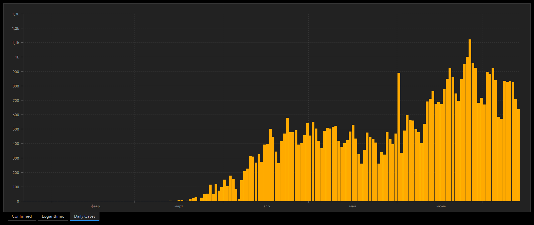Image resolution: width=534 pixels, height=225 pixels.
Task: Click the 'июнь' month label
Action: pyautogui.click(x=441, y=206)
